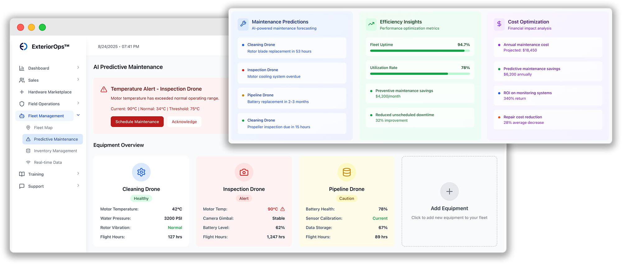Click the Cleaning Drone gear icon

141,172
